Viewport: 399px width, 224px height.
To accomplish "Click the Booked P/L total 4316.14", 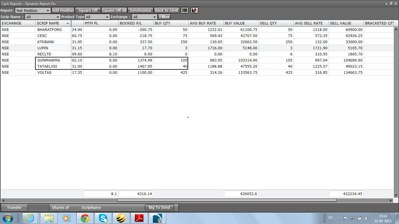I will 136,194.
